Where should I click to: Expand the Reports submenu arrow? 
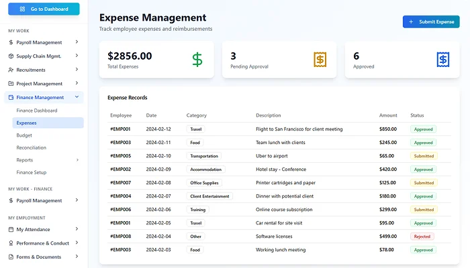pyautogui.click(x=77, y=160)
